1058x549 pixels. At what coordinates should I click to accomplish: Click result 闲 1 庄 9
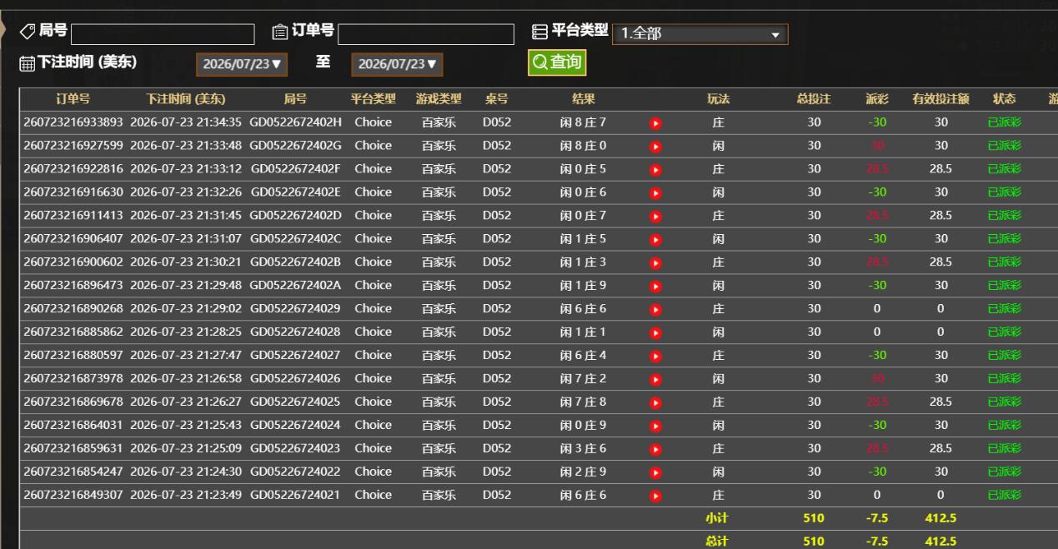[x=584, y=286]
